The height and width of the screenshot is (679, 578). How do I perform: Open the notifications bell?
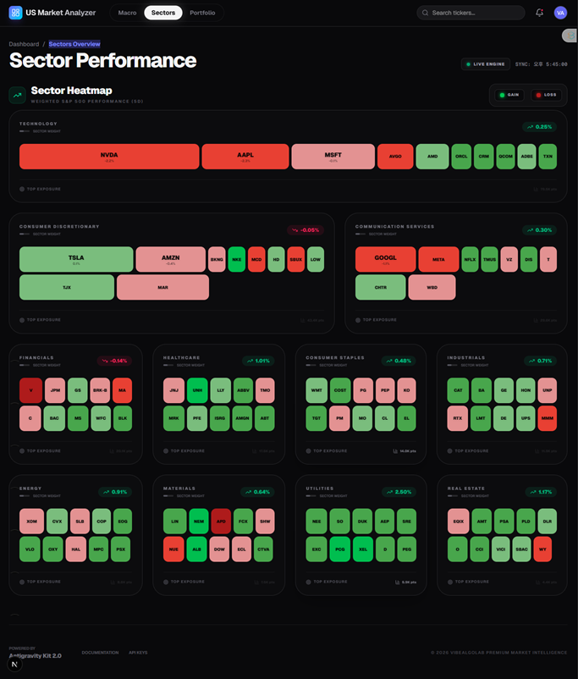pyautogui.click(x=538, y=12)
